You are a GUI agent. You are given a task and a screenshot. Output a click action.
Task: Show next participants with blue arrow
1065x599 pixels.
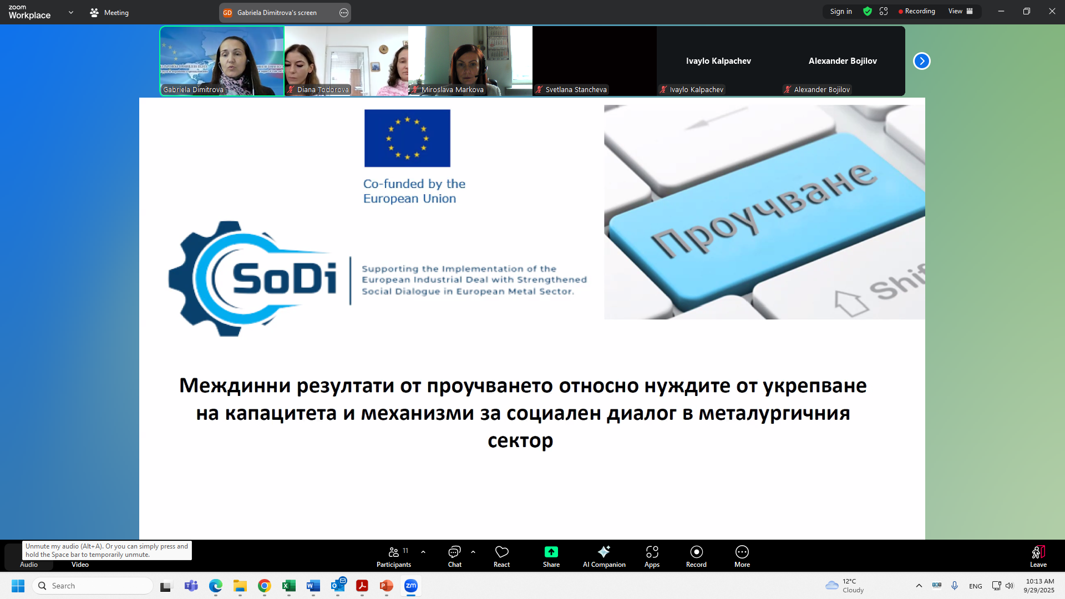click(x=921, y=61)
